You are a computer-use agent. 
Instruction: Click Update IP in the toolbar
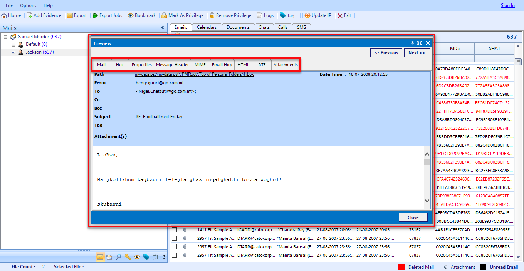318,15
